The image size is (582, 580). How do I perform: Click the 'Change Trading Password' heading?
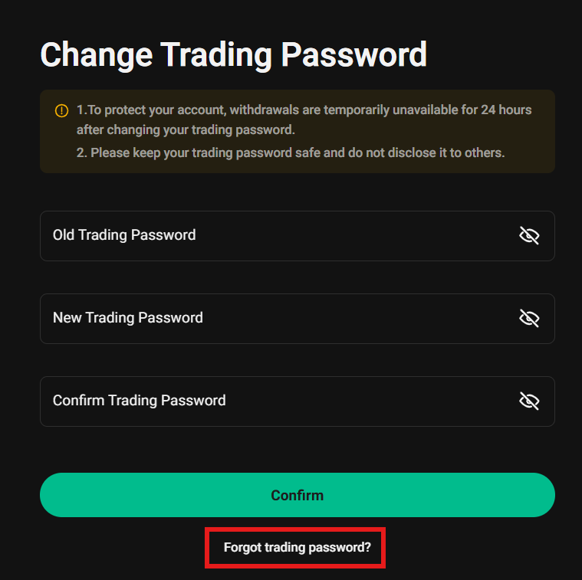233,55
